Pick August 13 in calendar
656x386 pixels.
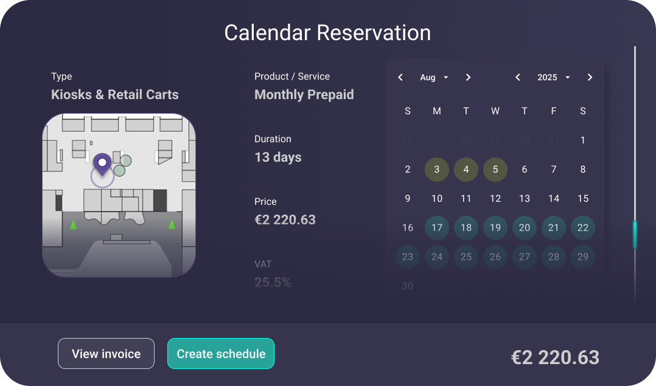525,199
